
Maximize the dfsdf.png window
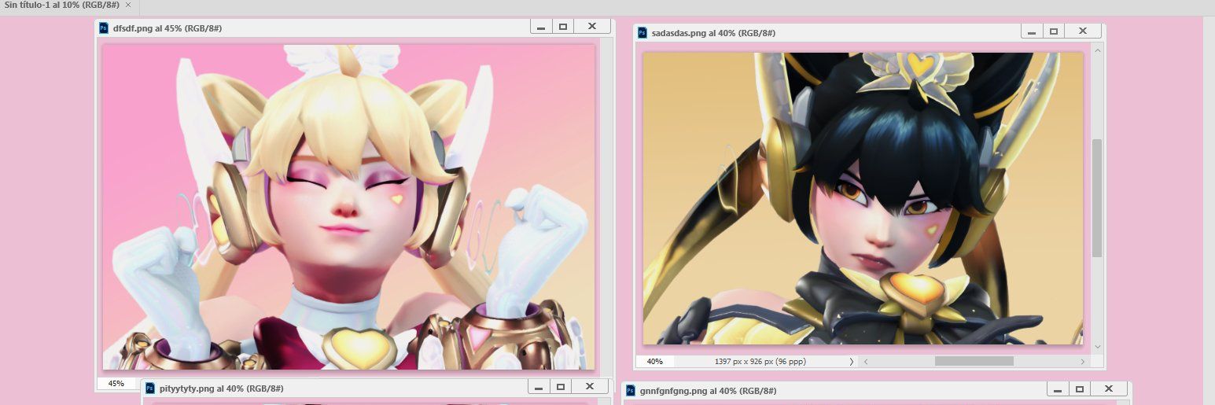563,27
